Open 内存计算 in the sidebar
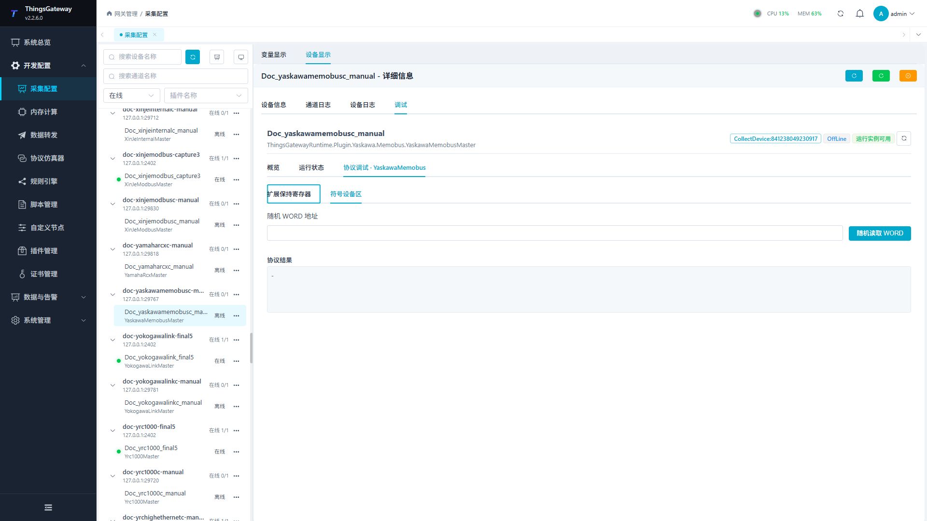The image size is (927, 521). click(48, 112)
